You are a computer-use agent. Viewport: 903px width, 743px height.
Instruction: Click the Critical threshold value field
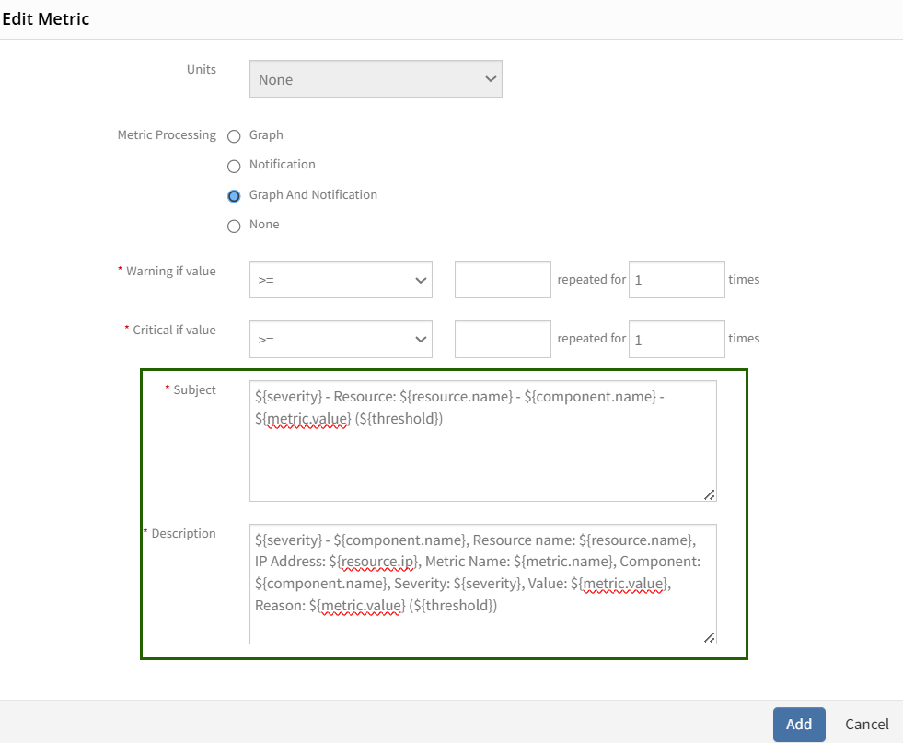click(x=503, y=339)
